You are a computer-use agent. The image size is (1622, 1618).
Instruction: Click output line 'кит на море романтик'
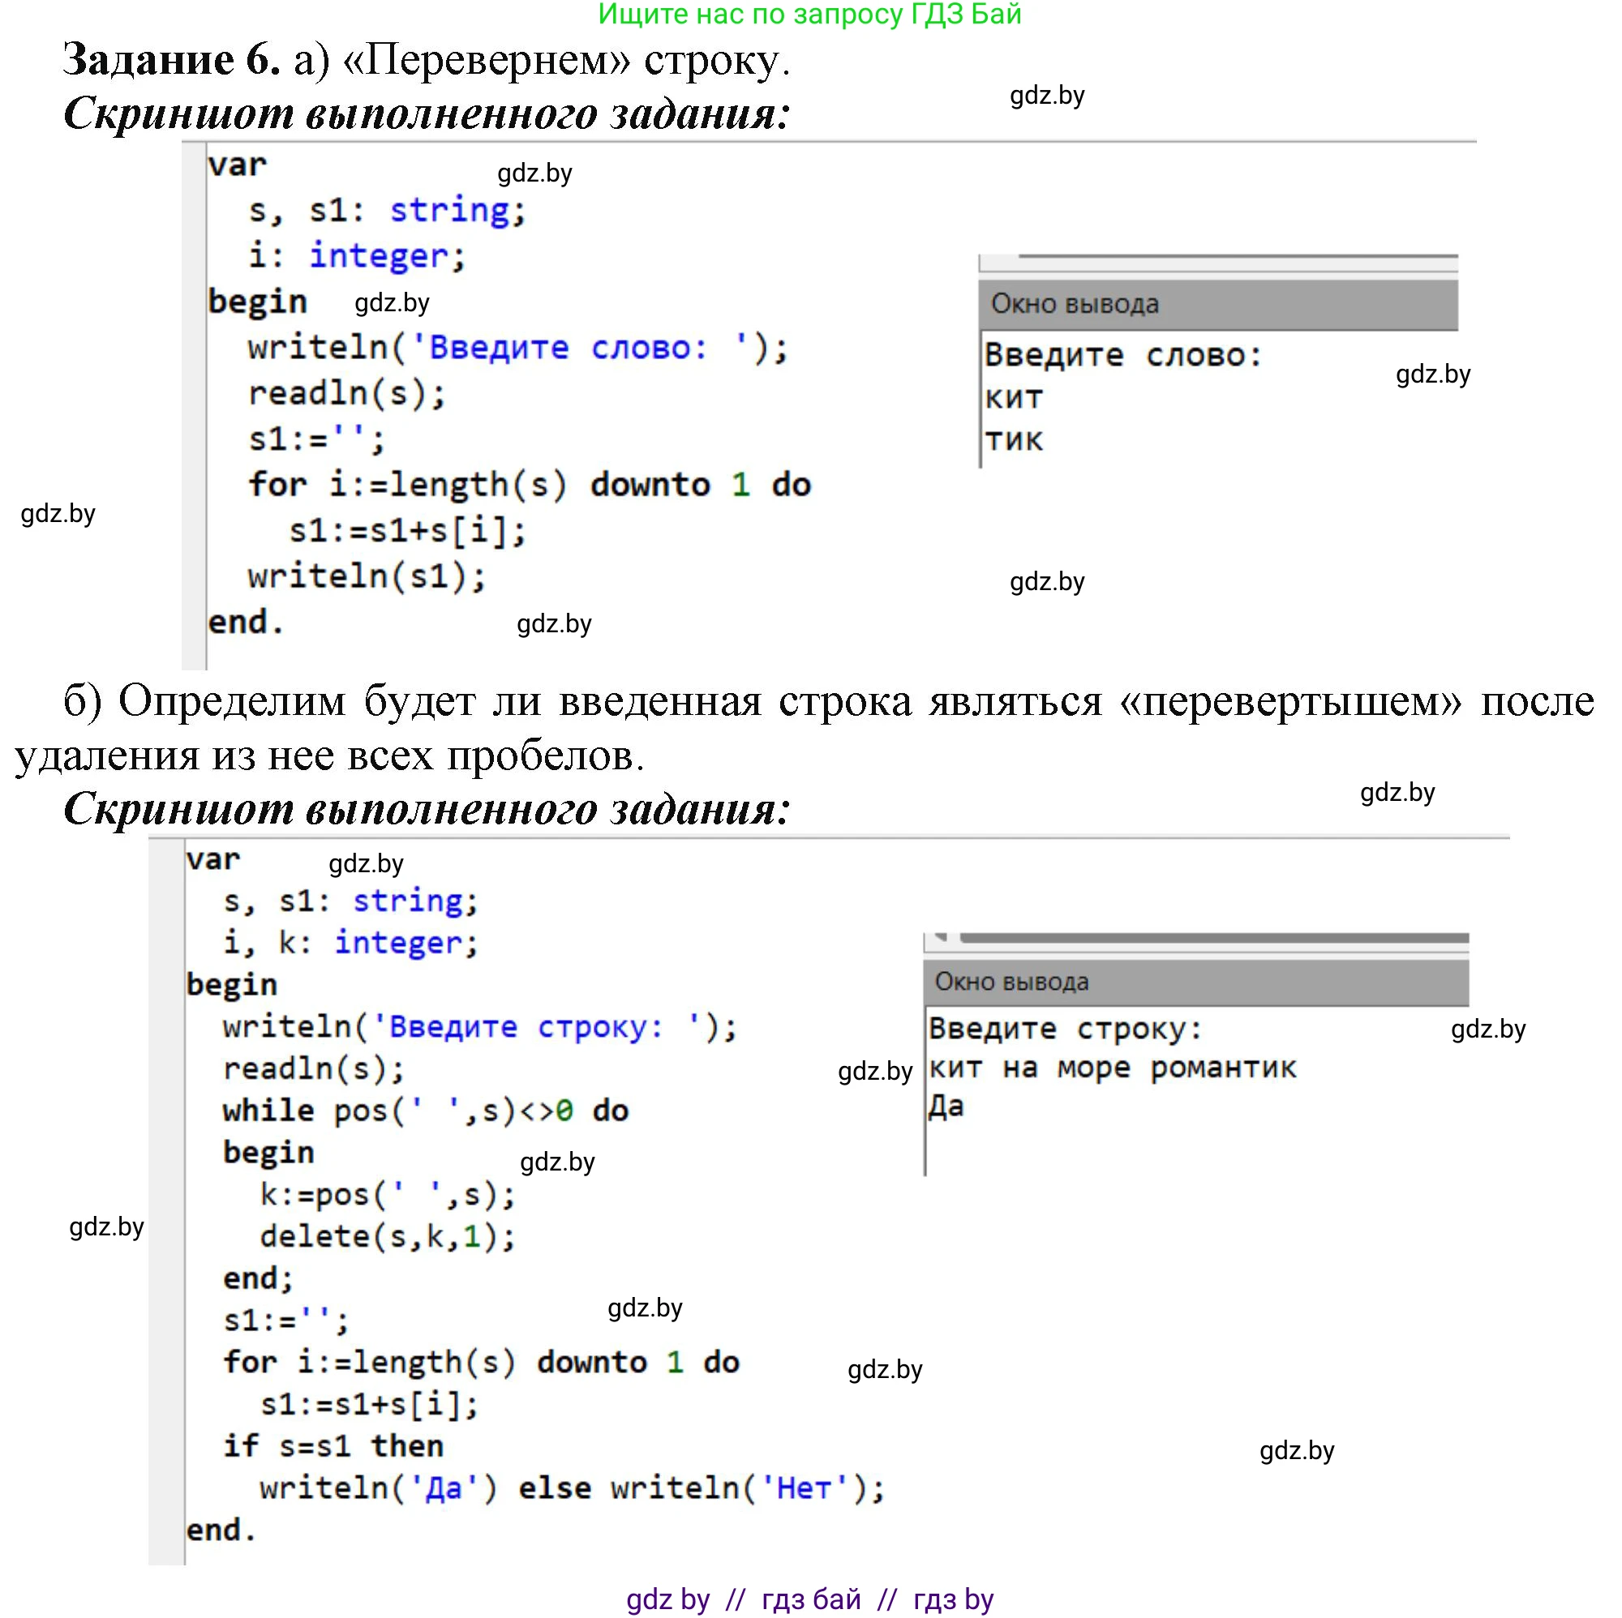click(x=1113, y=1068)
